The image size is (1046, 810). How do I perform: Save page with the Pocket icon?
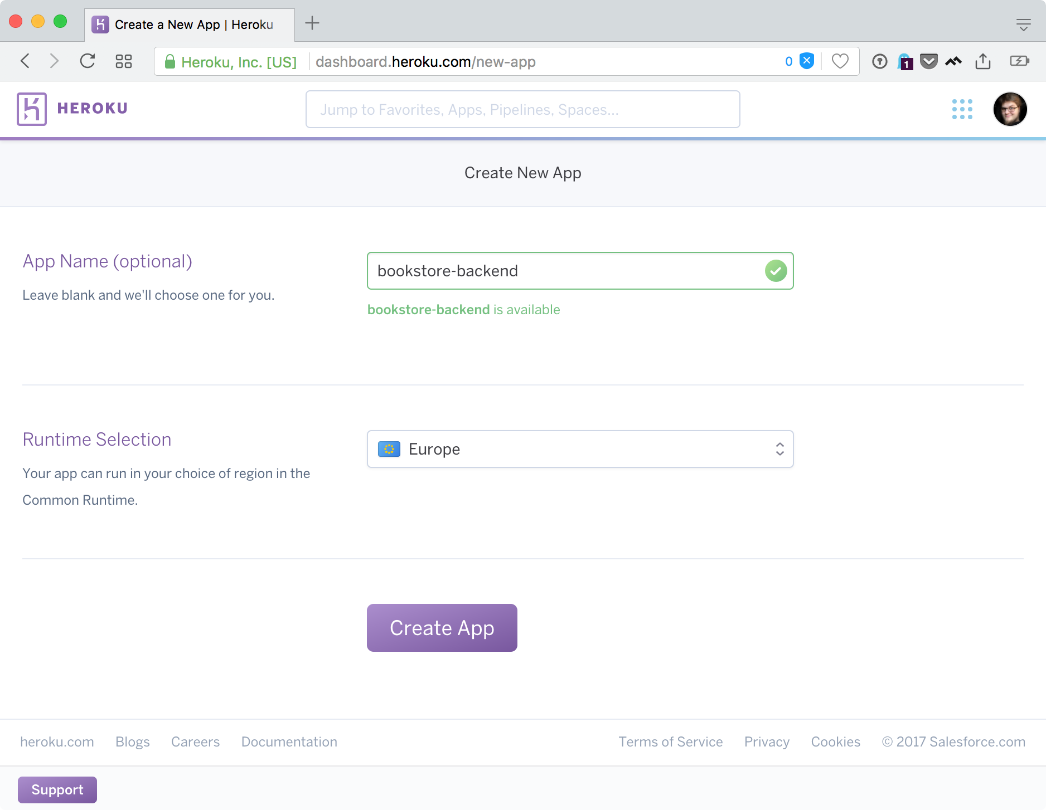click(x=928, y=61)
